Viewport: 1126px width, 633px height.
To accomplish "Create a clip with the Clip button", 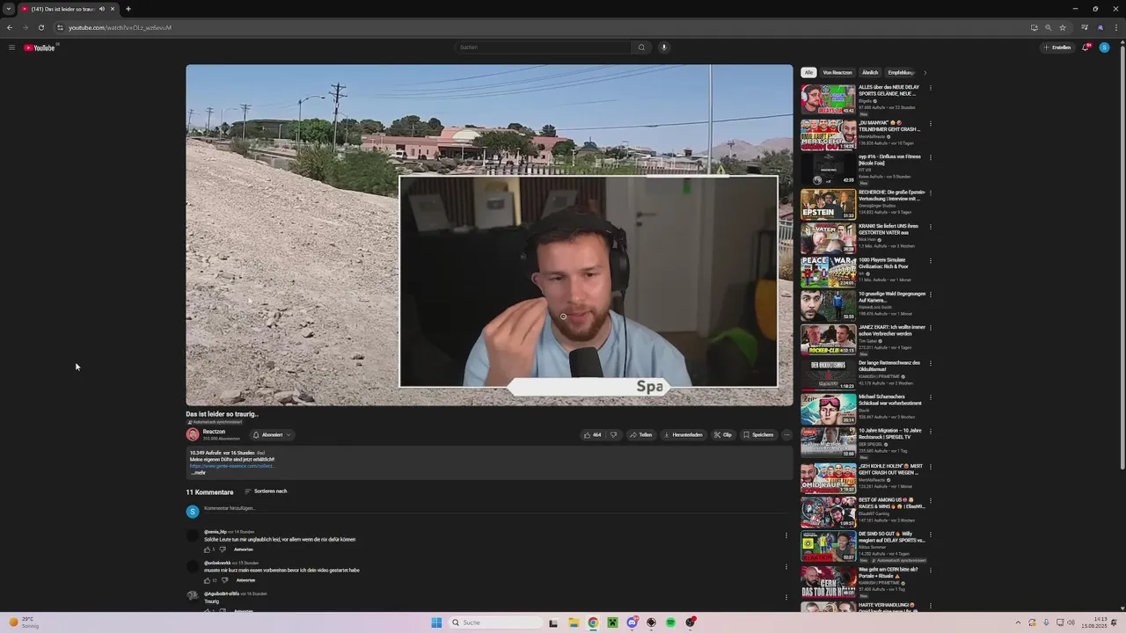I will point(722,434).
